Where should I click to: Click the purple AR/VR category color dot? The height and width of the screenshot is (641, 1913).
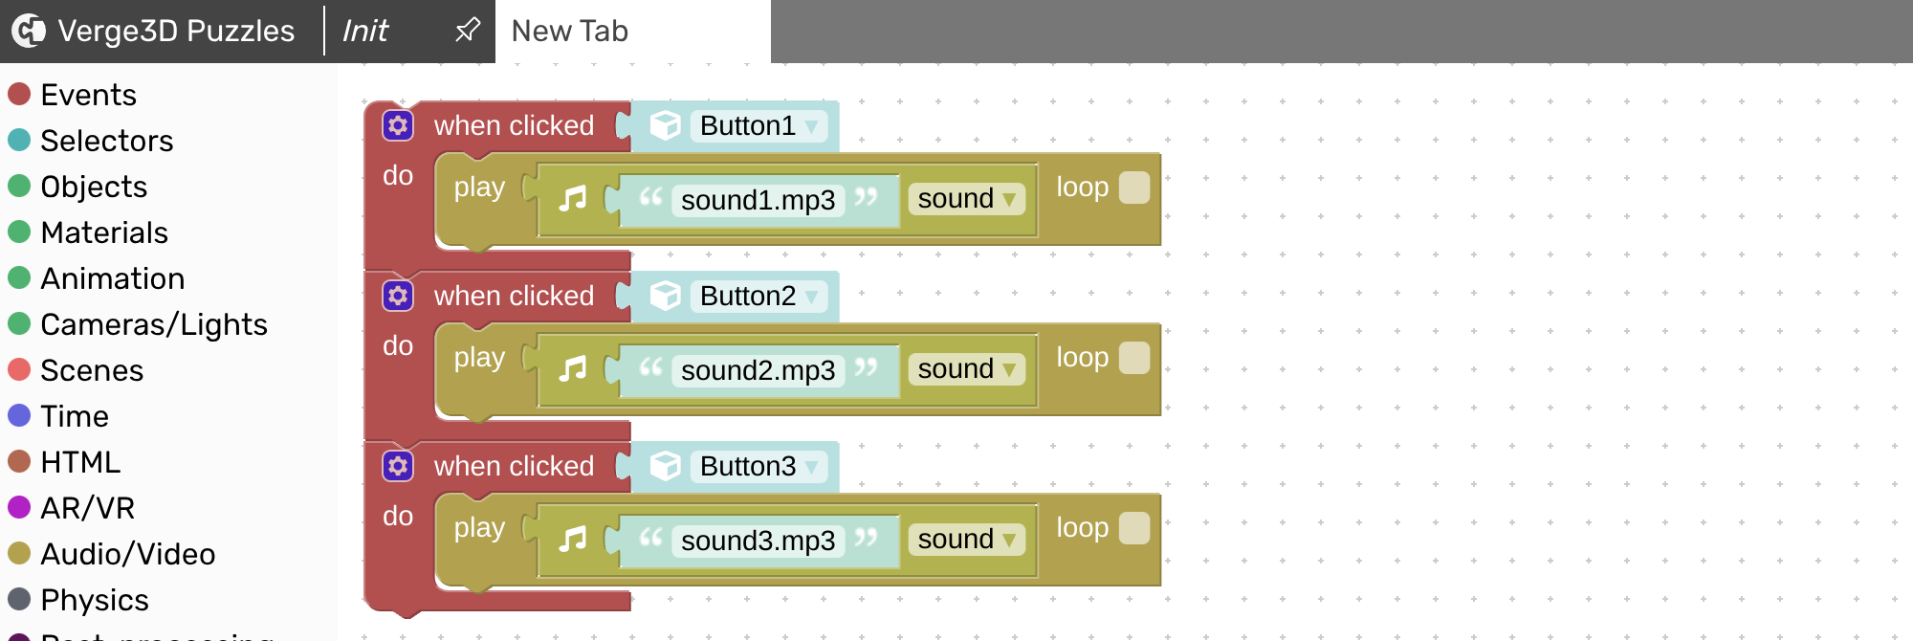[19, 507]
